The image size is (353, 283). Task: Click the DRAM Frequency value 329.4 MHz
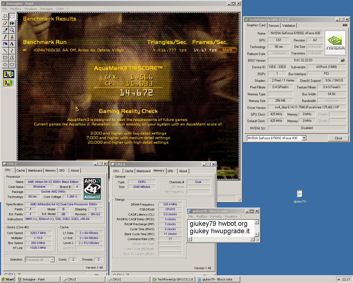[170, 204]
